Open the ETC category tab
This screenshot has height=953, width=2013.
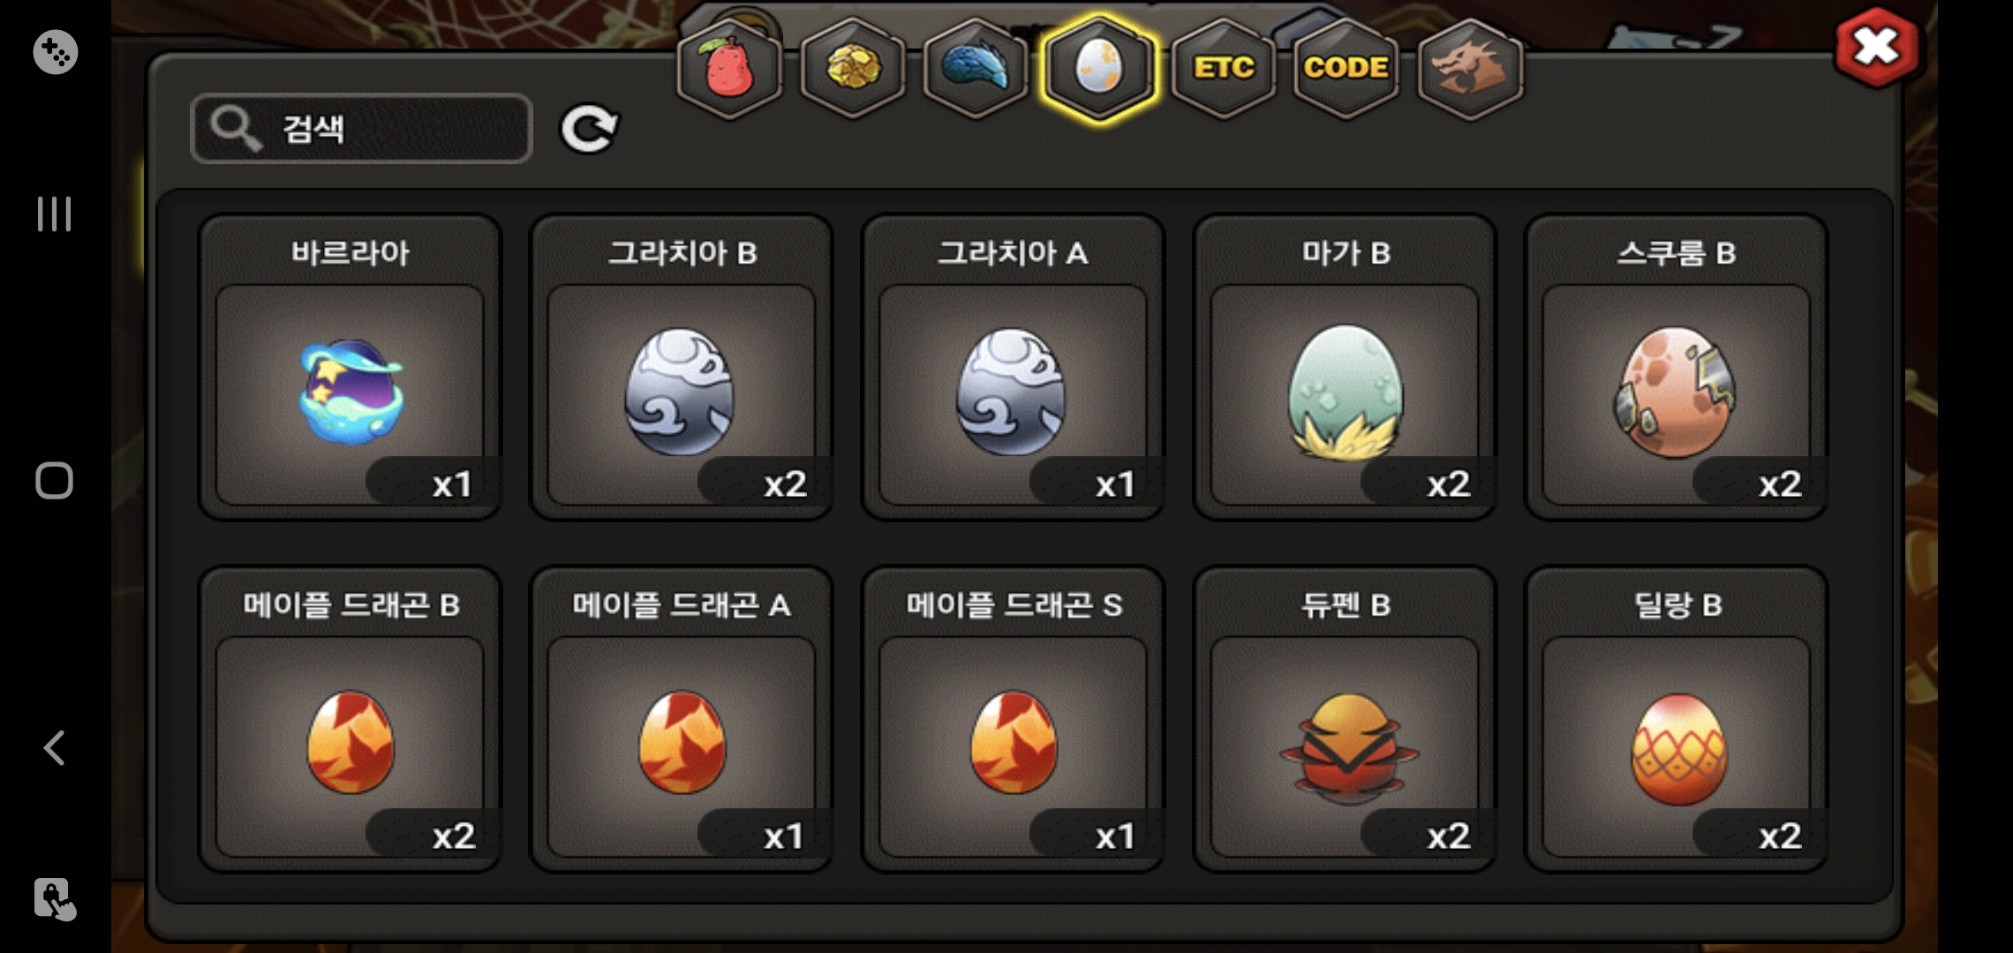[x=1224, y=68]
